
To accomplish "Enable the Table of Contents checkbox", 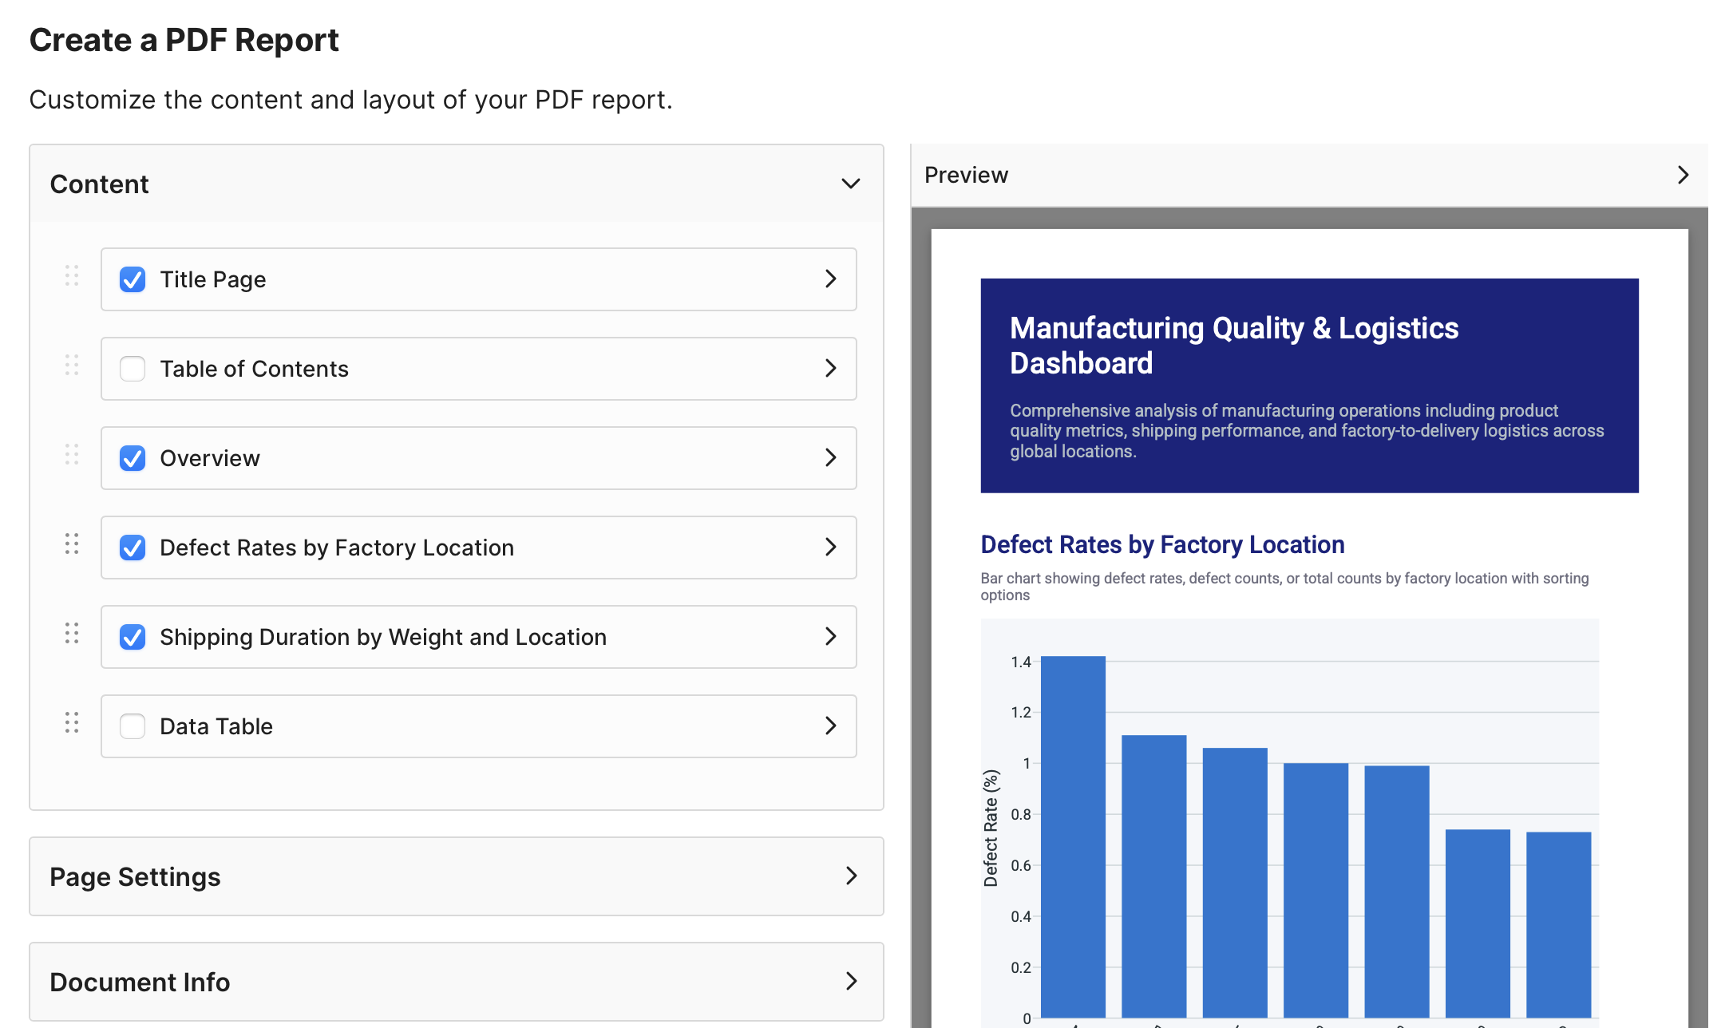I will tap(133, 369).
